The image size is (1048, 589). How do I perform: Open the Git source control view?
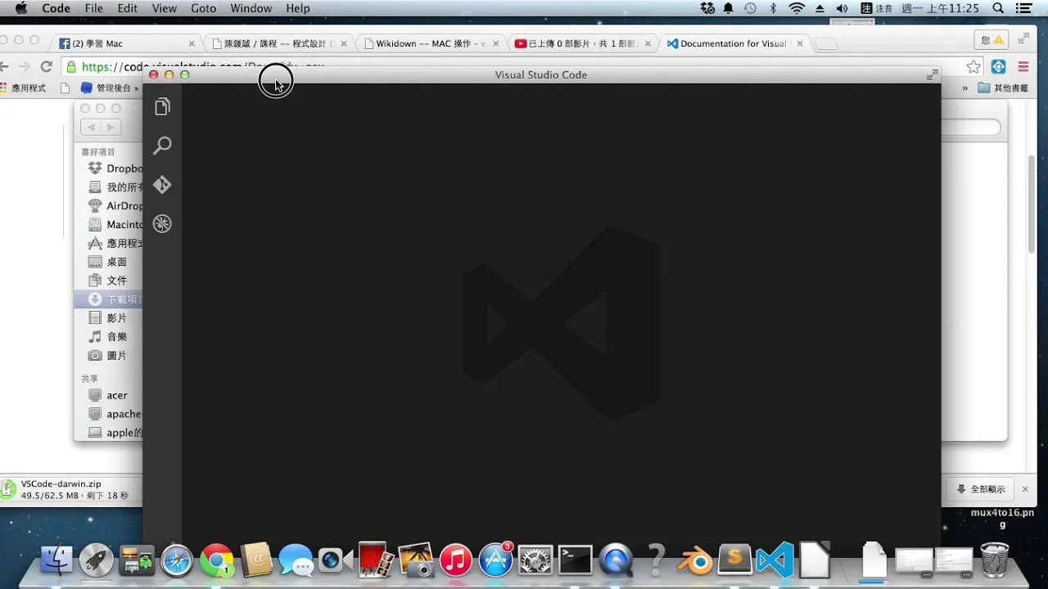pyautogui.click(x=162, y=185)
